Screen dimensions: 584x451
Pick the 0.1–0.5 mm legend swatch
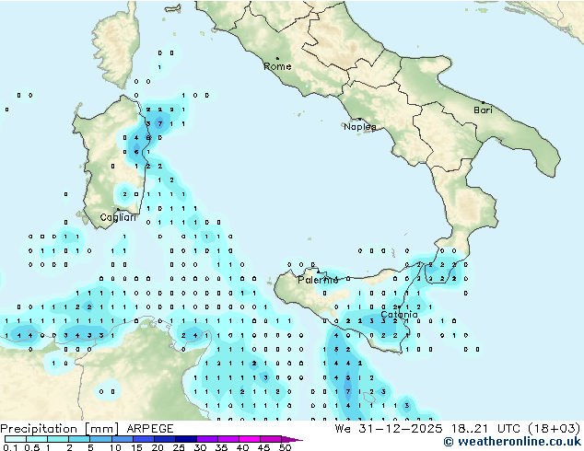click(x=16, y=439)
